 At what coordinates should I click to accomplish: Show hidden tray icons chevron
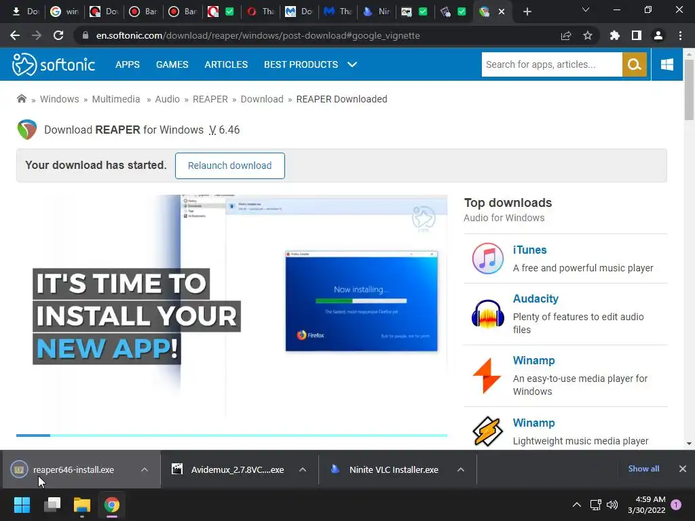tap(577, 505)
